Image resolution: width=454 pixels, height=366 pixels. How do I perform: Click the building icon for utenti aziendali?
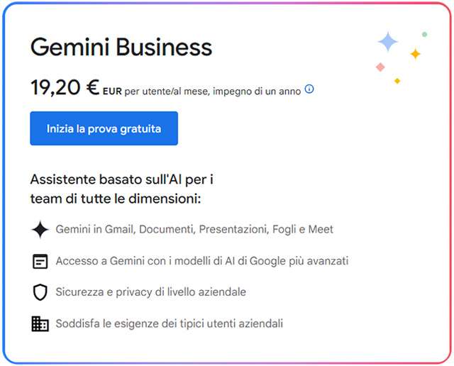[x=40, y=324]
